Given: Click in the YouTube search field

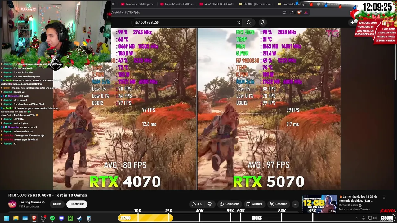Looking at the screenshot, I should (x=185, y=22).
